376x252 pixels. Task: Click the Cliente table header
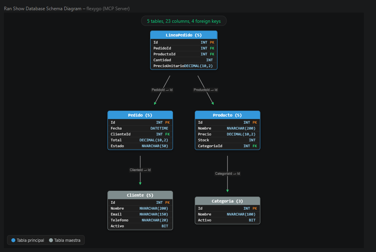click(x=140, y=195)
